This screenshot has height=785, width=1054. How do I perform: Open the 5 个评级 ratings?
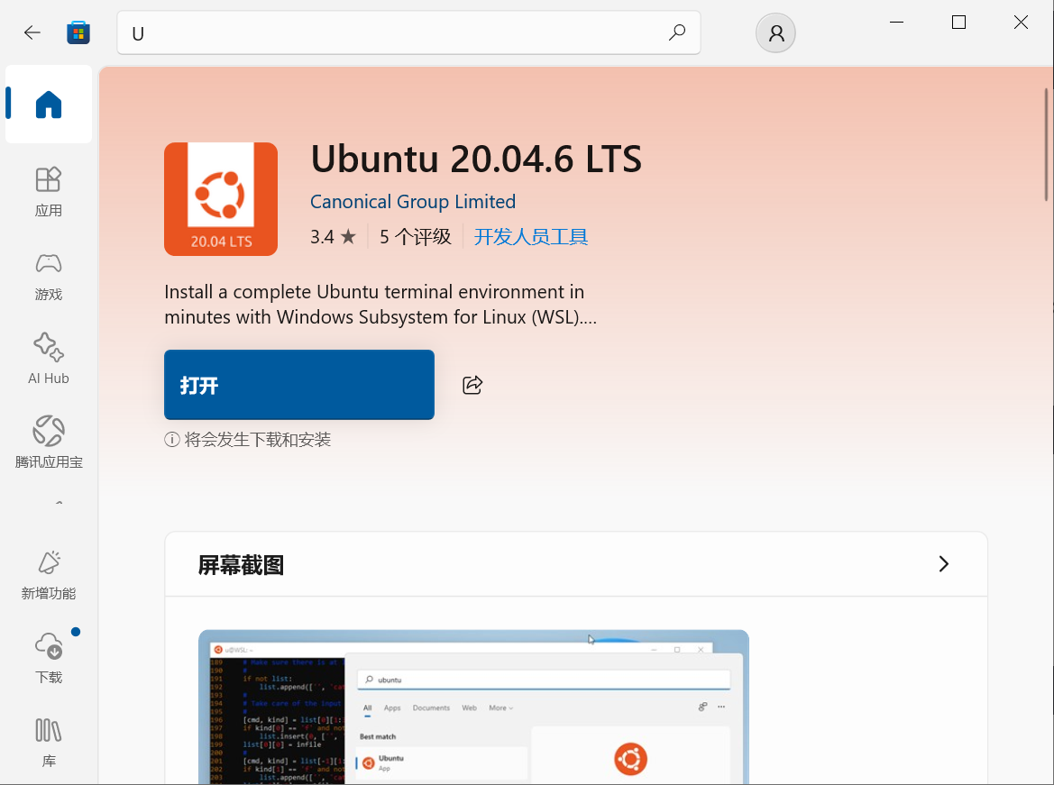[416, 236]
